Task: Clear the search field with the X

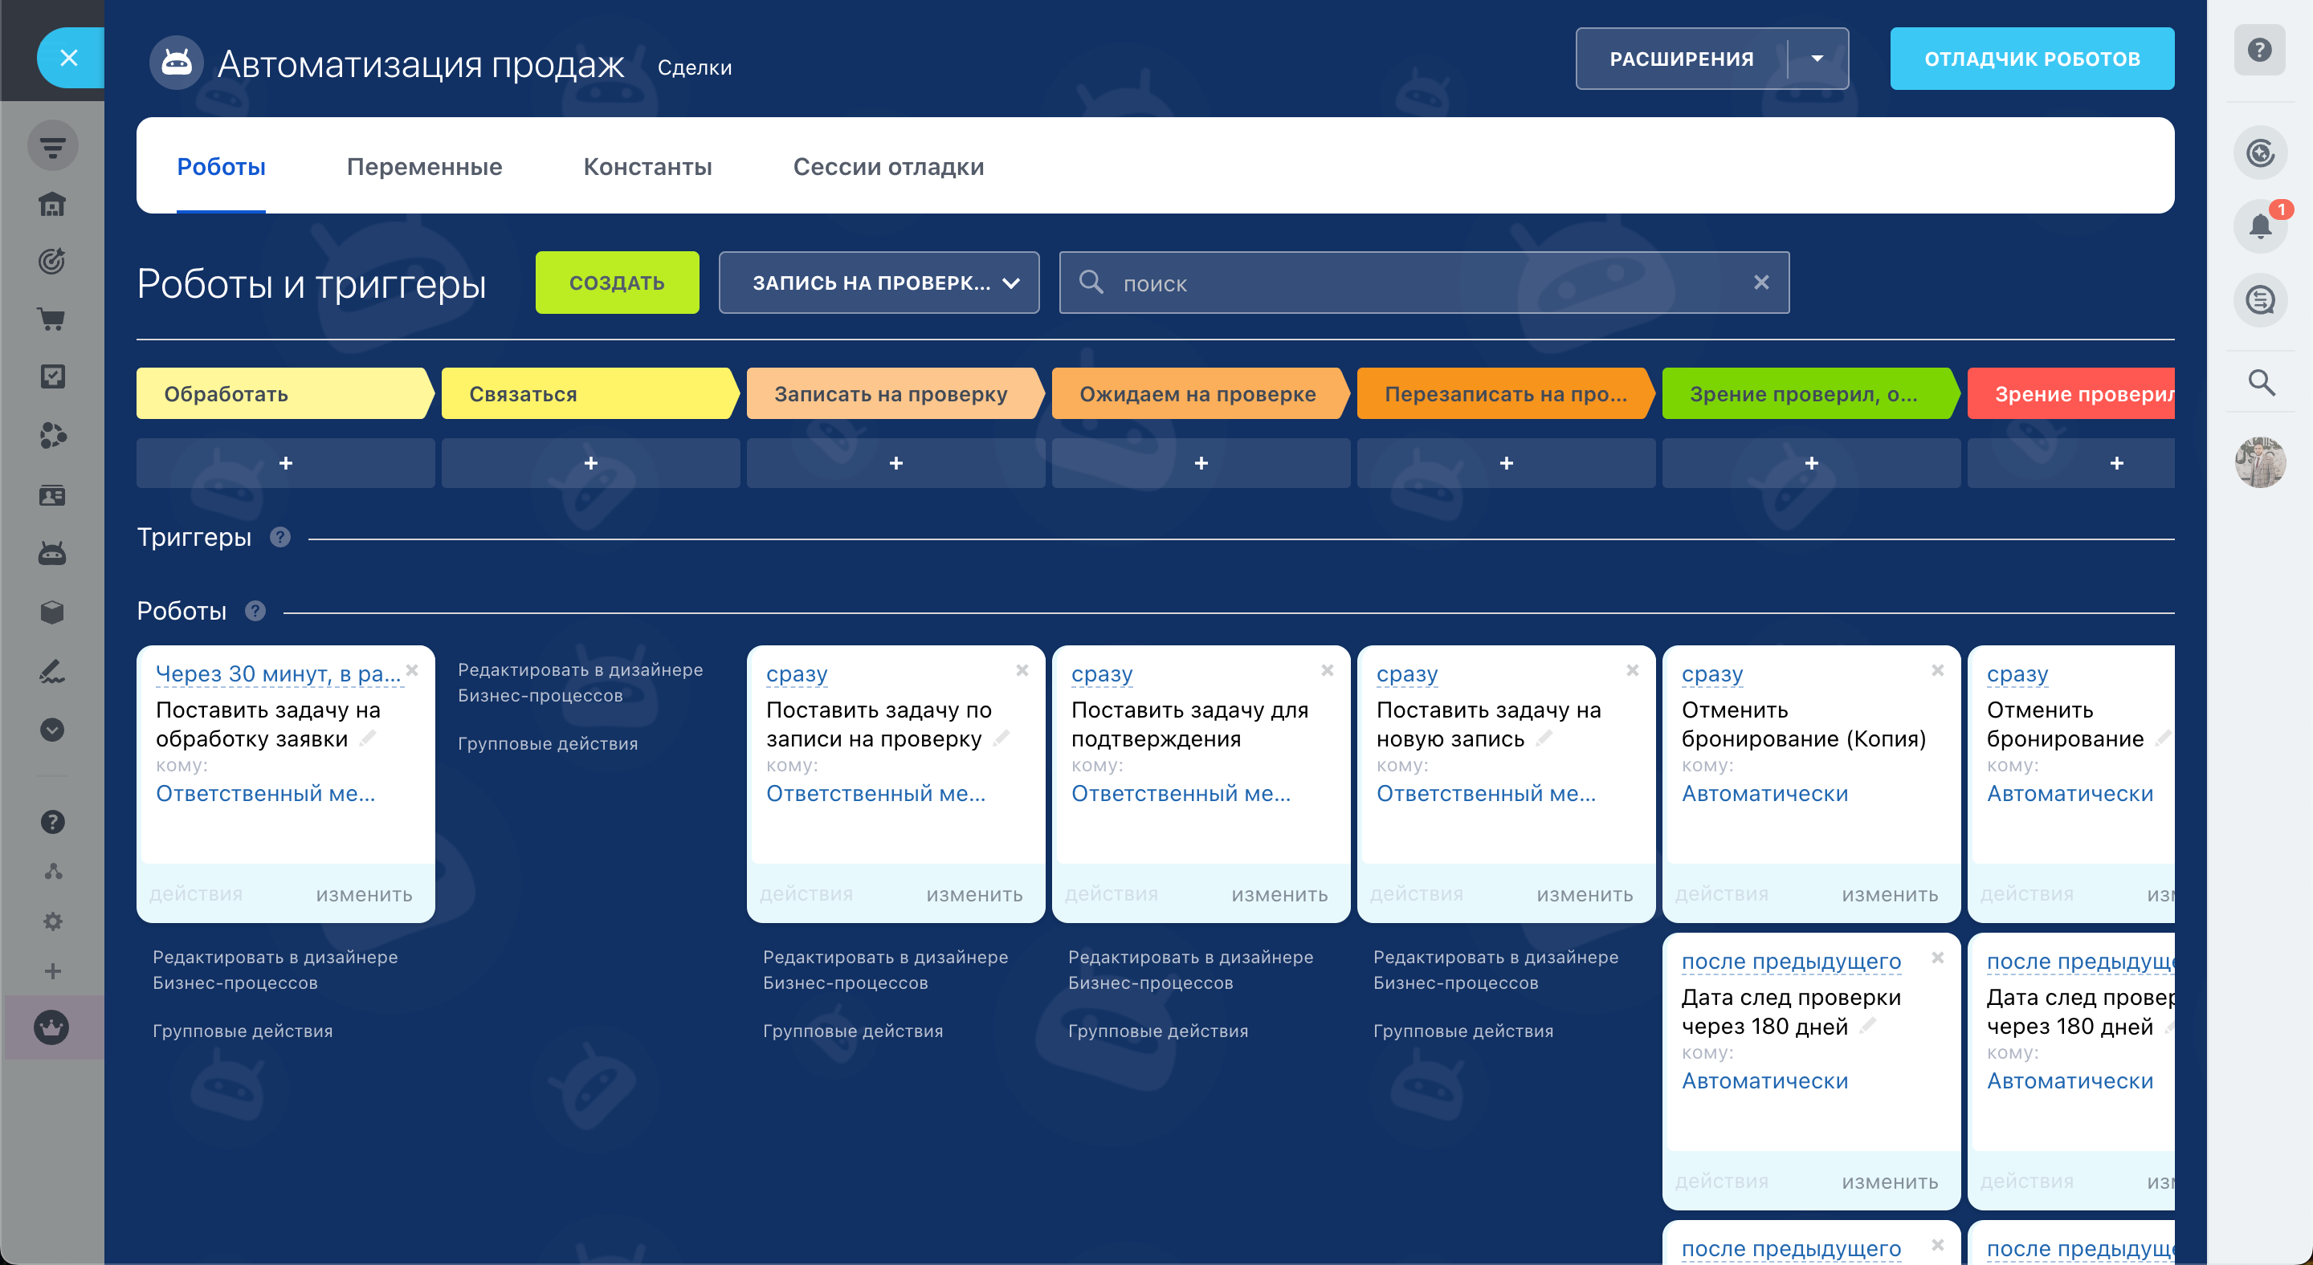Action: 1760,283
